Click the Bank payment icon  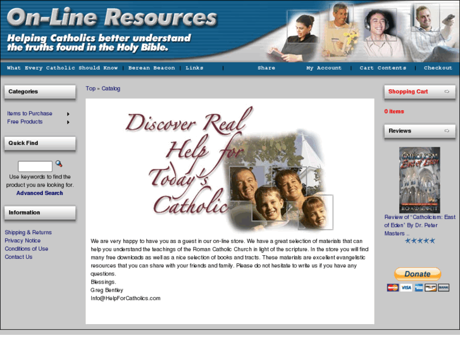444,287
